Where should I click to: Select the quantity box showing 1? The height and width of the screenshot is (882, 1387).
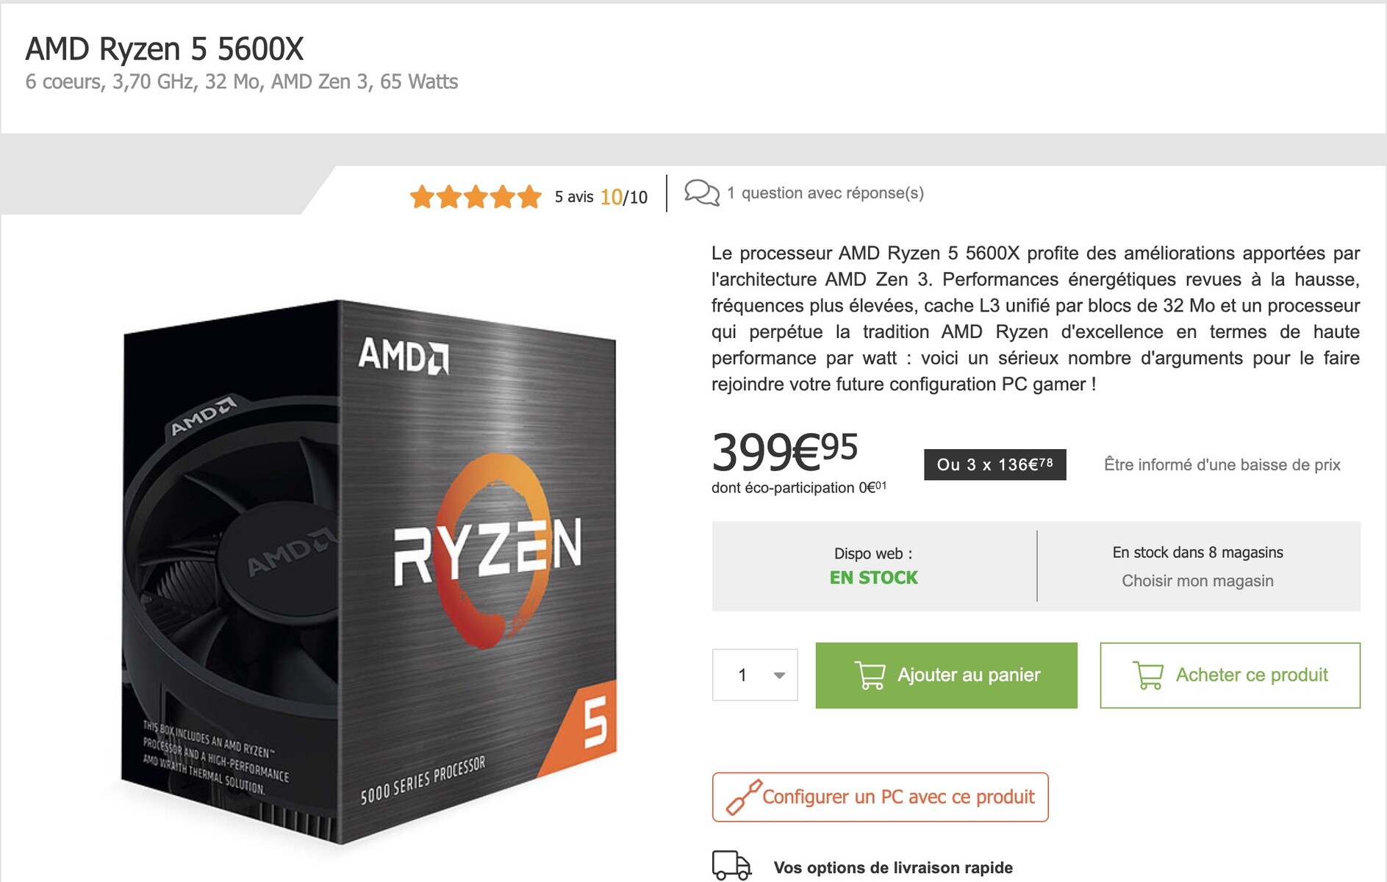(x=755, y=675)
